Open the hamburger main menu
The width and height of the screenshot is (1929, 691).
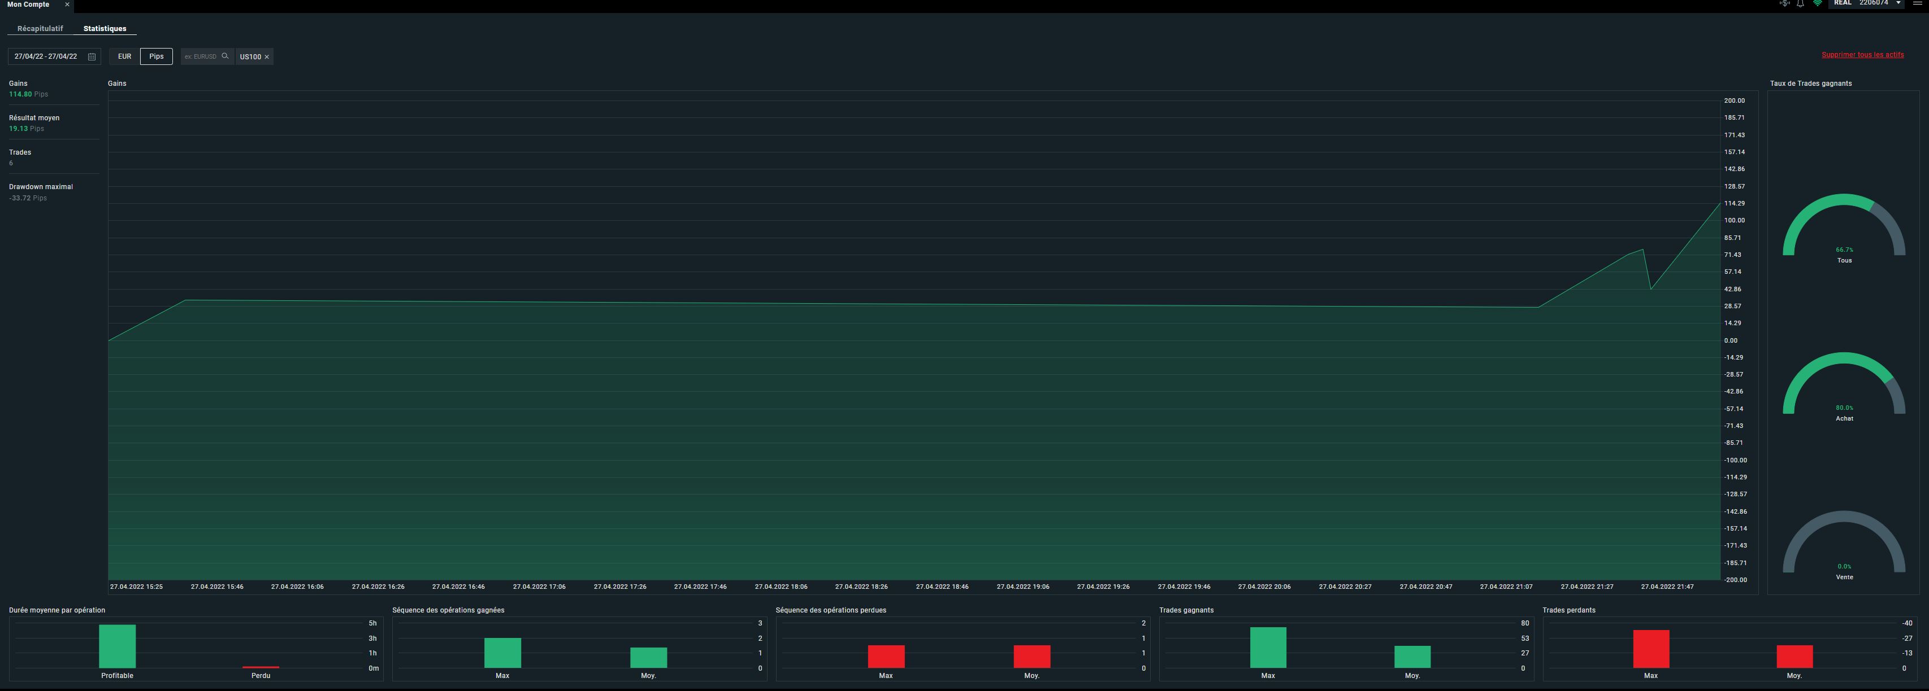tap(1917, 4)
